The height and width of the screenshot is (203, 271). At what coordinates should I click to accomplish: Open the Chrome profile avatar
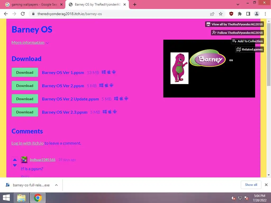coord(257,14)
